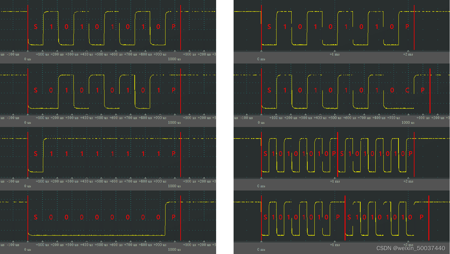The width and height of the screenshot is (450, 254).
Task: Select the "P" label in the all-zeros waveform
Action: (x=173, y=217)
